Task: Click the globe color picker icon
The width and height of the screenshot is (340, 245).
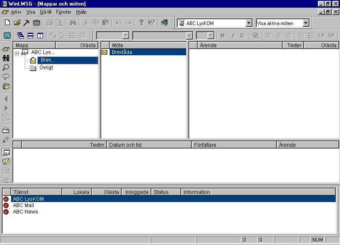Action: click(256, 36)
